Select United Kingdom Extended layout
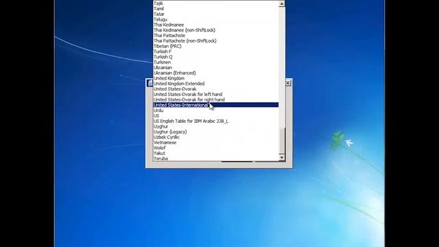The image size is (439, 247). point(216,84)
